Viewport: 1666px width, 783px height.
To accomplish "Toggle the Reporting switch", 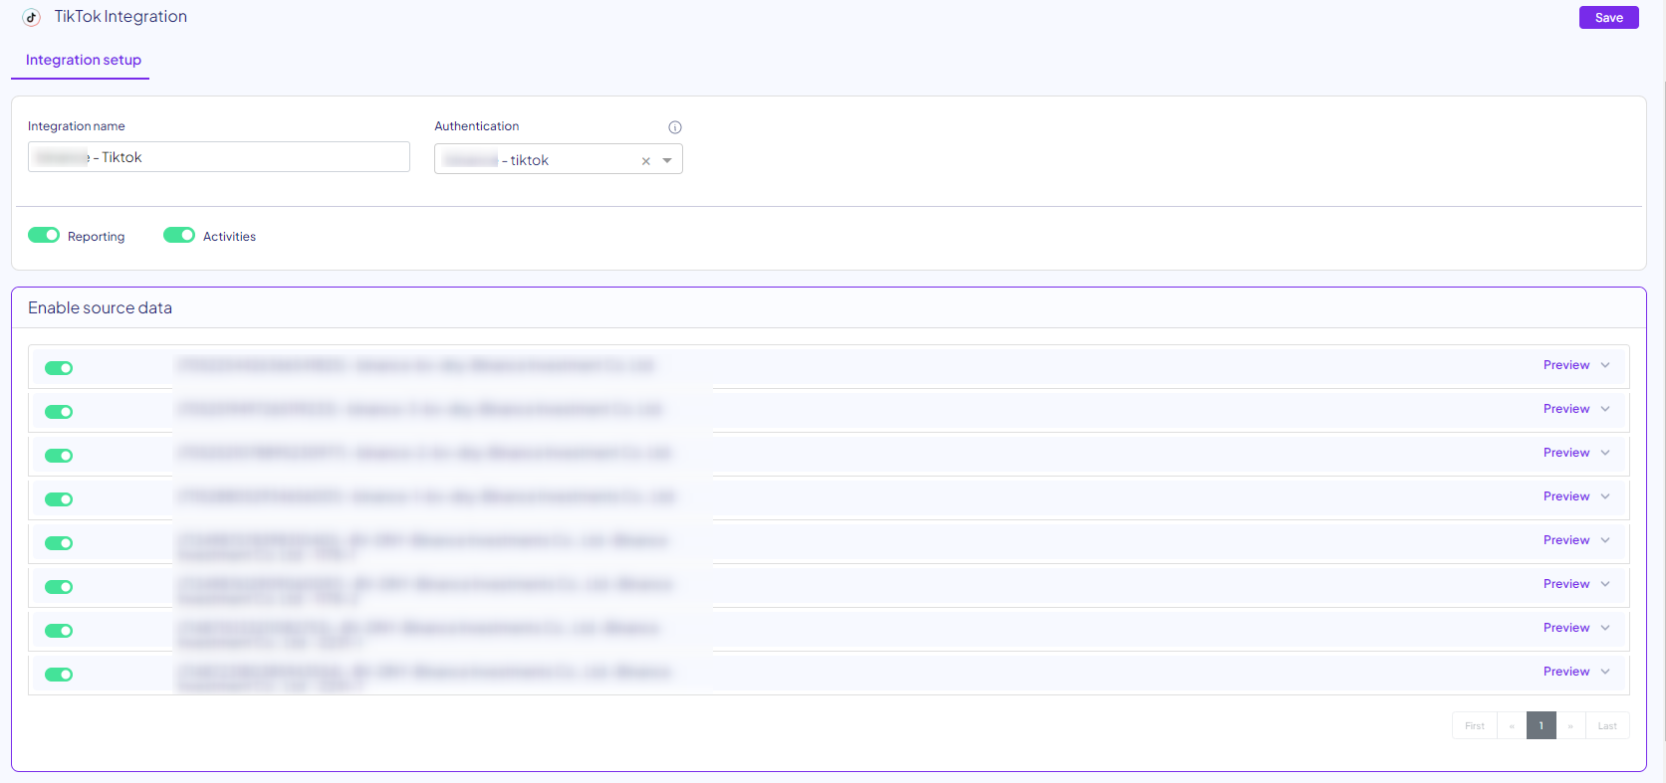I will (x=44, y=235).
